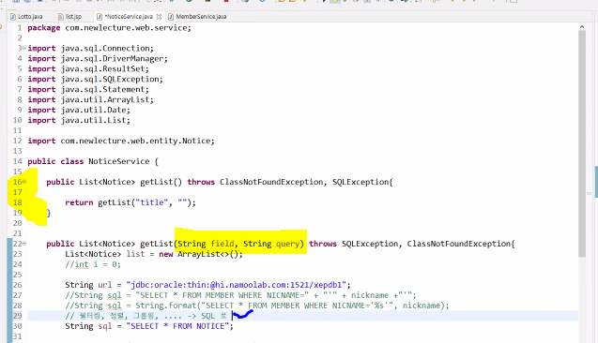Click the vertical scrollbar thumb
The height and width of the screenshot is (343, 598).
tap(582, 143)
